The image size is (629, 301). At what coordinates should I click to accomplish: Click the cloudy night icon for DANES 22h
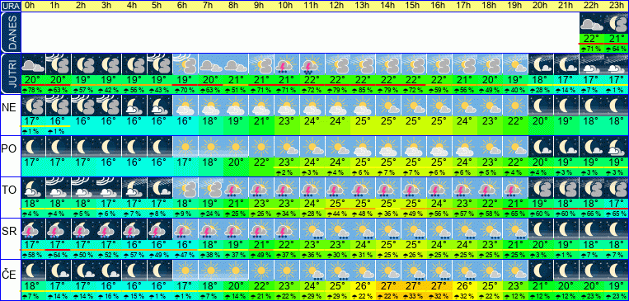tap(591, 23)
